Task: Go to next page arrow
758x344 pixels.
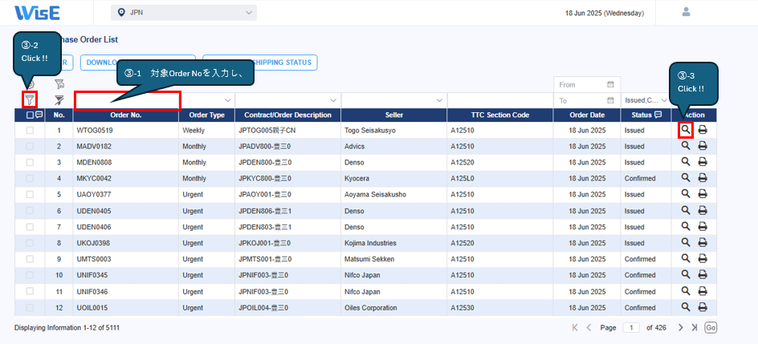Action: 680,327
